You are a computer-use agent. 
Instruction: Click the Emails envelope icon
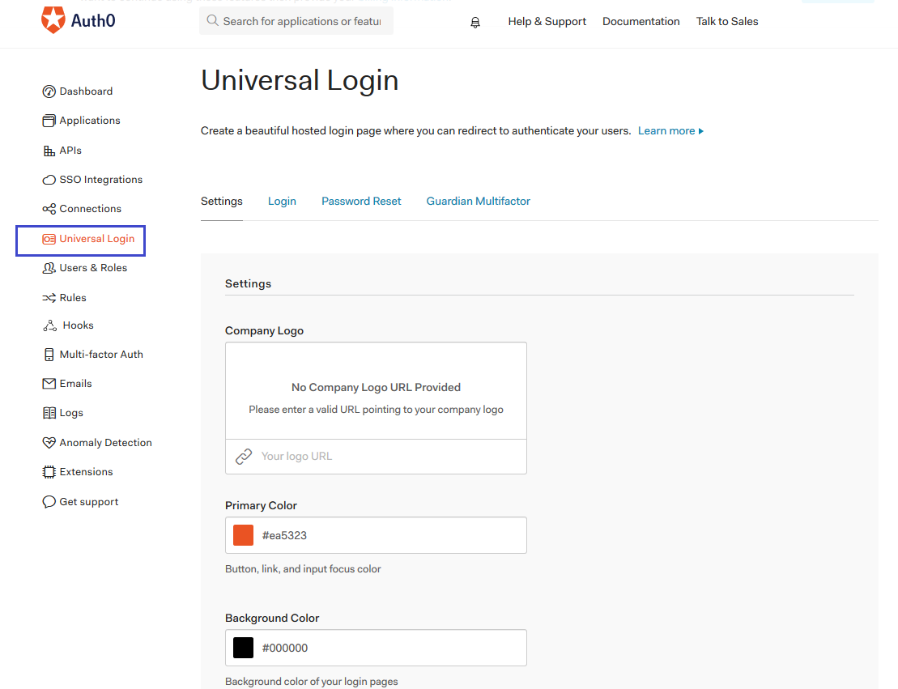pyautogui.click(x=49, y=384)
